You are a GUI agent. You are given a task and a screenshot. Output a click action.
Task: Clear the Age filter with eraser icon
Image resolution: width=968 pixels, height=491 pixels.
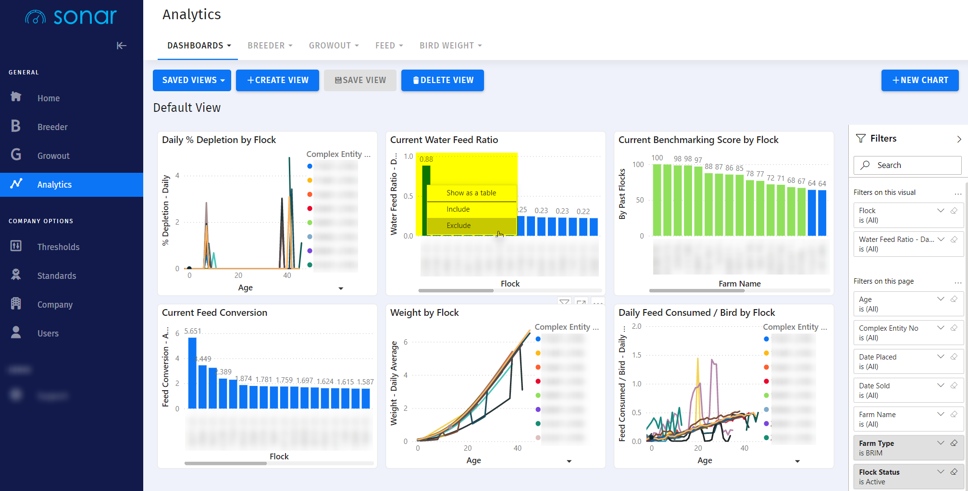pyautogui.click(x=954, y=299)
